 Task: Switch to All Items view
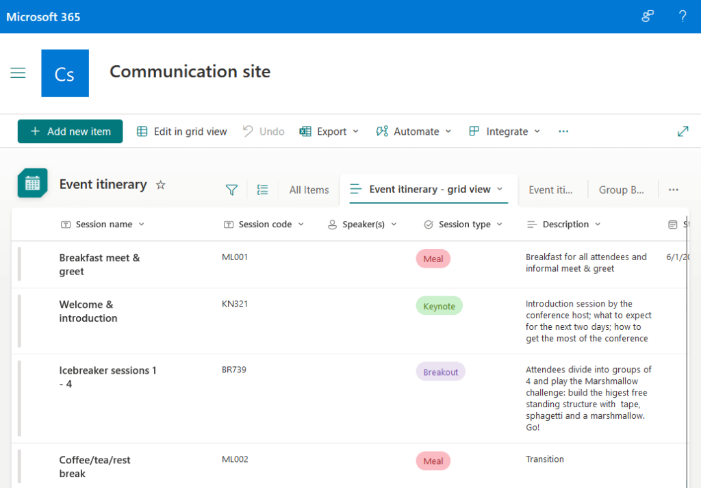(309, 190)
